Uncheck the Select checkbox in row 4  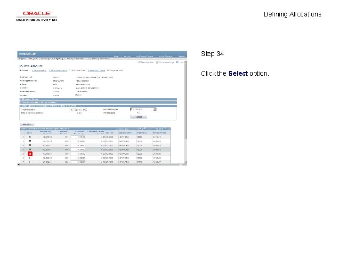[30, 150]
